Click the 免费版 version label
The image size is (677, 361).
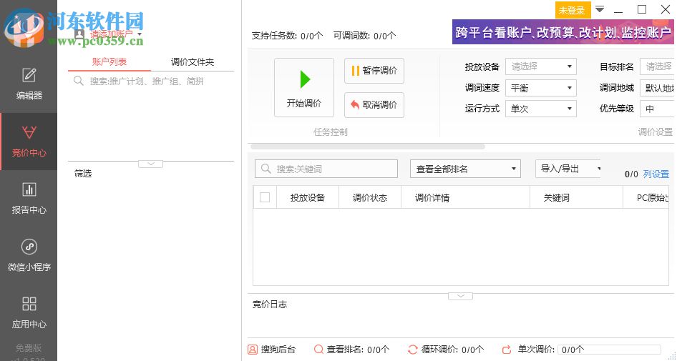tap(29, 347)
